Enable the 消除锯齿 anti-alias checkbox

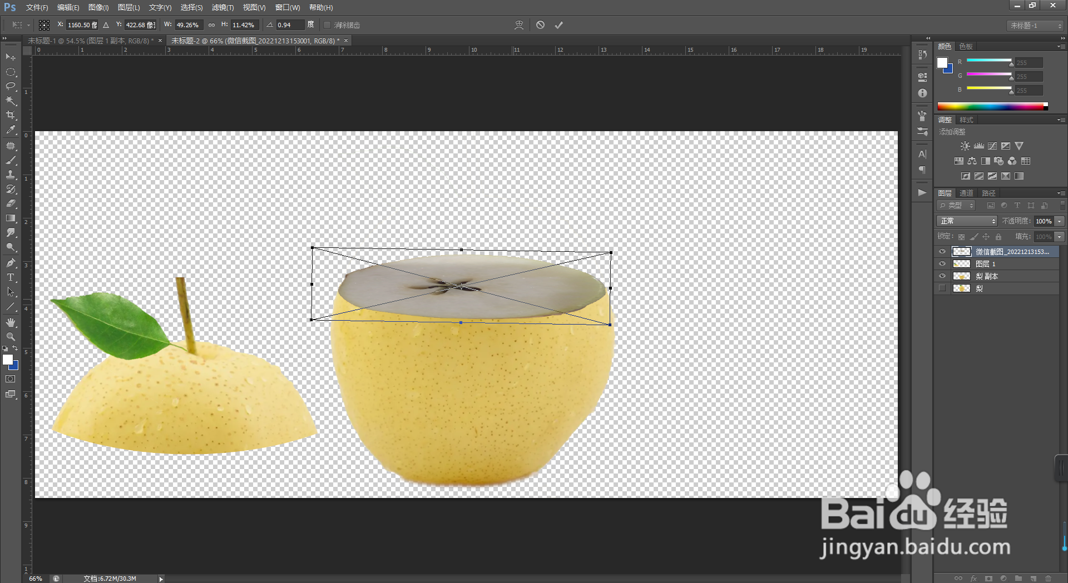[327, 25]
